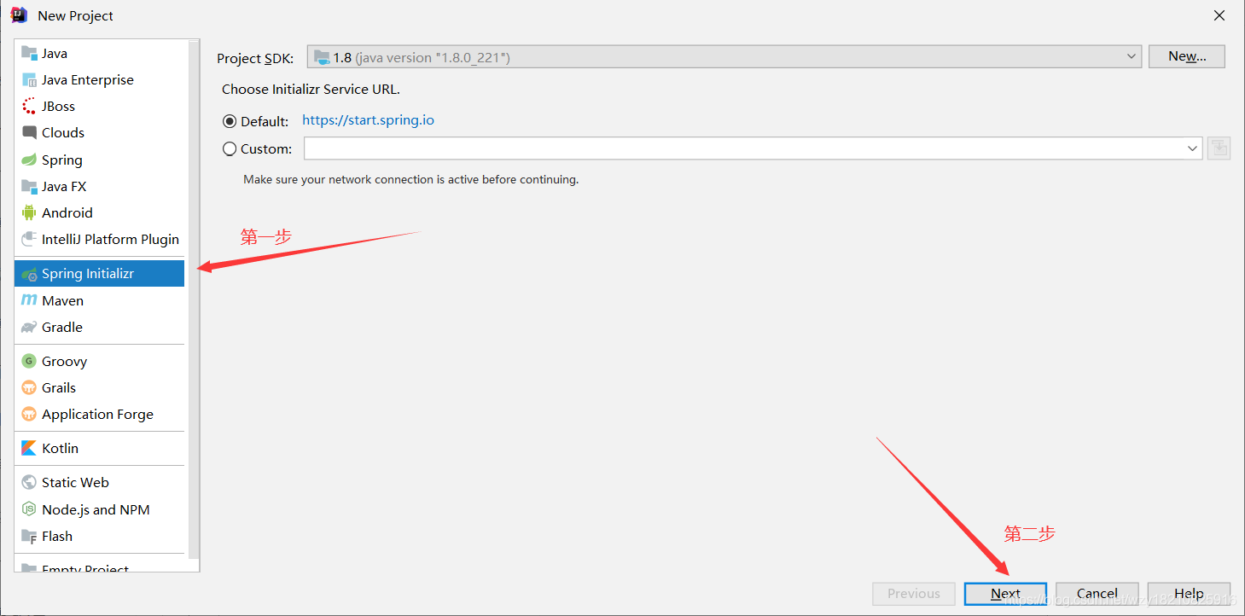Select the Static Web entry
This screenshot has width=1245, height=616.
click(99, 482)
